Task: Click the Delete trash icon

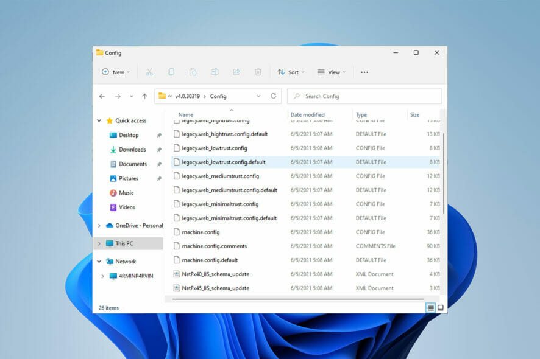Action: coord(258,72)
